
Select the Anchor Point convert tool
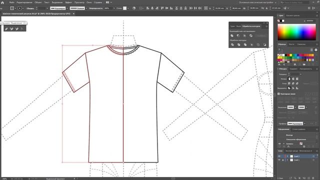click(22, 29)
